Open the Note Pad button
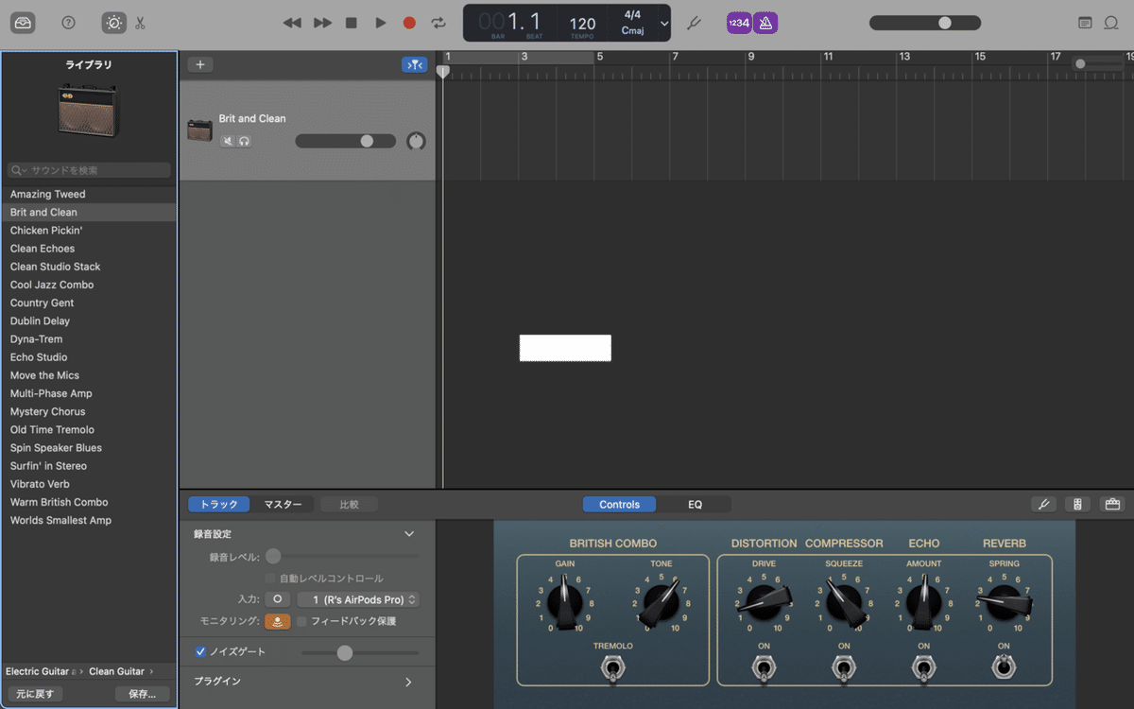 (1085, 23)
